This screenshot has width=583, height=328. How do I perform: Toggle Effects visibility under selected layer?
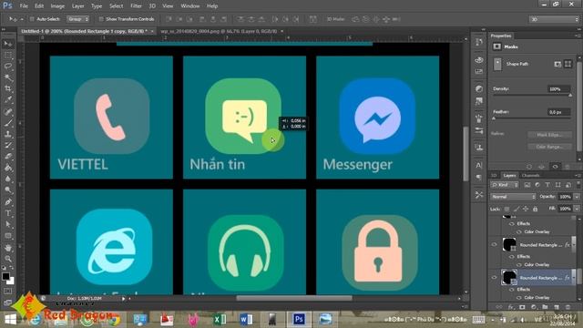tap(512, 290)
